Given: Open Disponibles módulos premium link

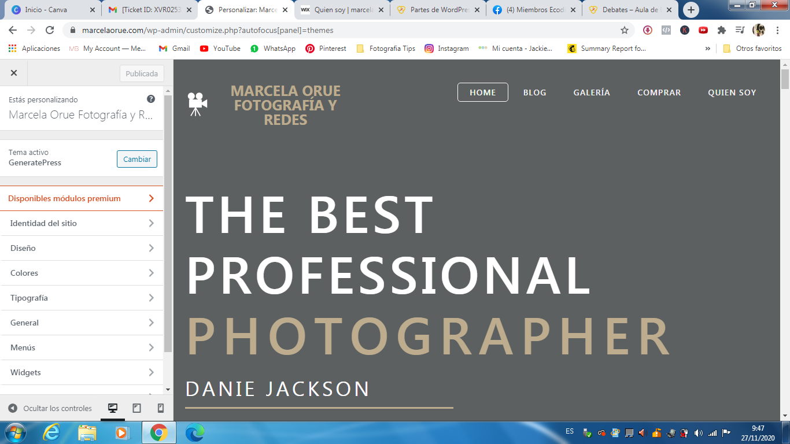Looking at the screenshot, I should pos(82,198).
